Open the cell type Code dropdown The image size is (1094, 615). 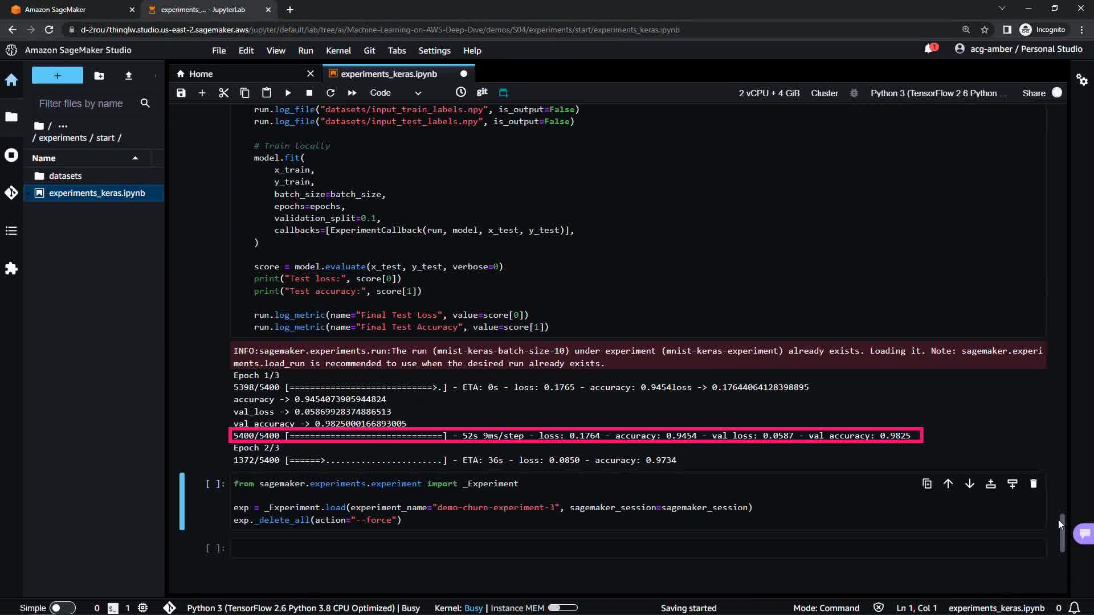click(395, 93)
